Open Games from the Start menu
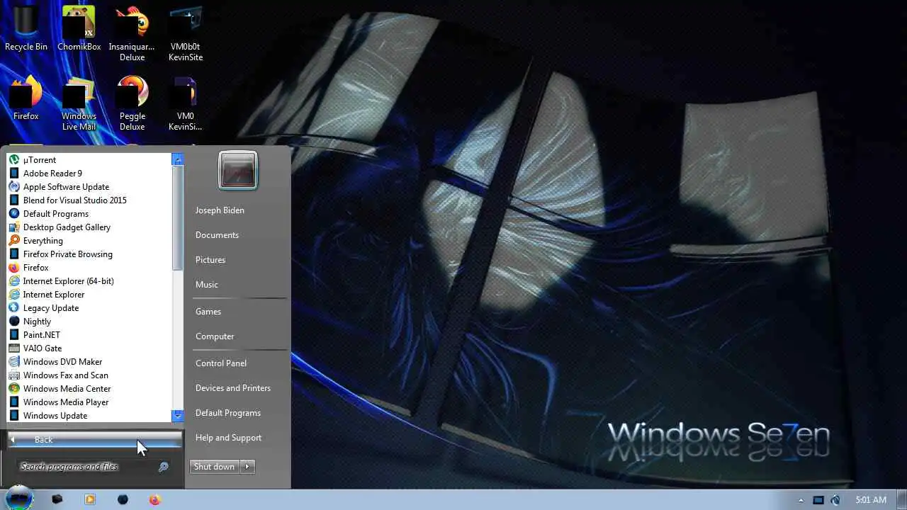This screenshot has width=907, height=510. 208,312
